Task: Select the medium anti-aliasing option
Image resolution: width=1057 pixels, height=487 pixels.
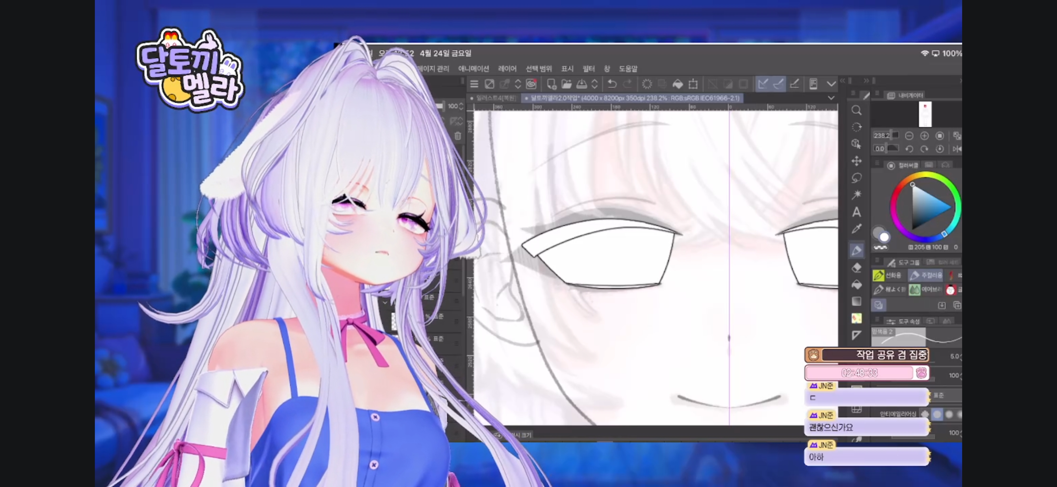Action: click(949, 414)
